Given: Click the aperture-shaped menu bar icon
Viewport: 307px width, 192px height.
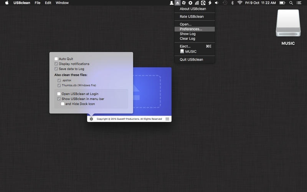Looking at the screenshot, I should 184,3.
